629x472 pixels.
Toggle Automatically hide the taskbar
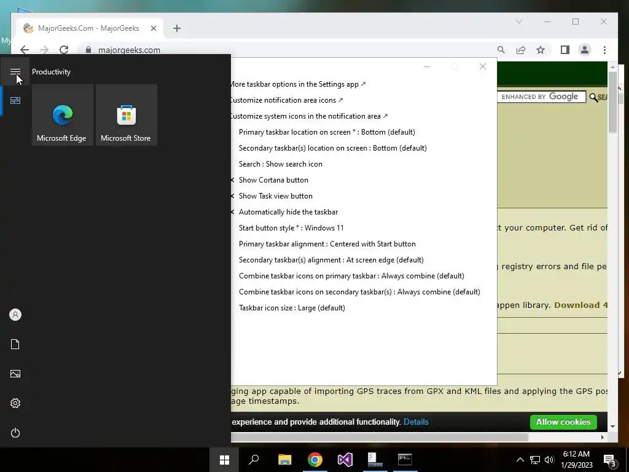pyautogui.click(x=289, y=212)
